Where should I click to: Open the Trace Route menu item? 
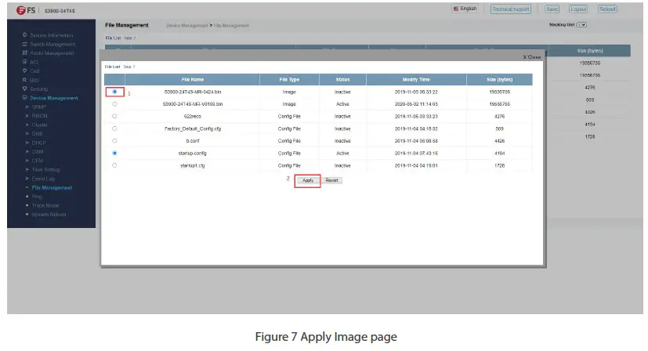tap(45, 205)
